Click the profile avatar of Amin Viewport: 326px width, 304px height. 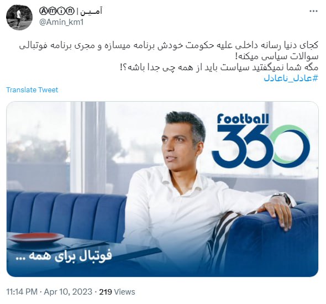[x=19, y=18]
